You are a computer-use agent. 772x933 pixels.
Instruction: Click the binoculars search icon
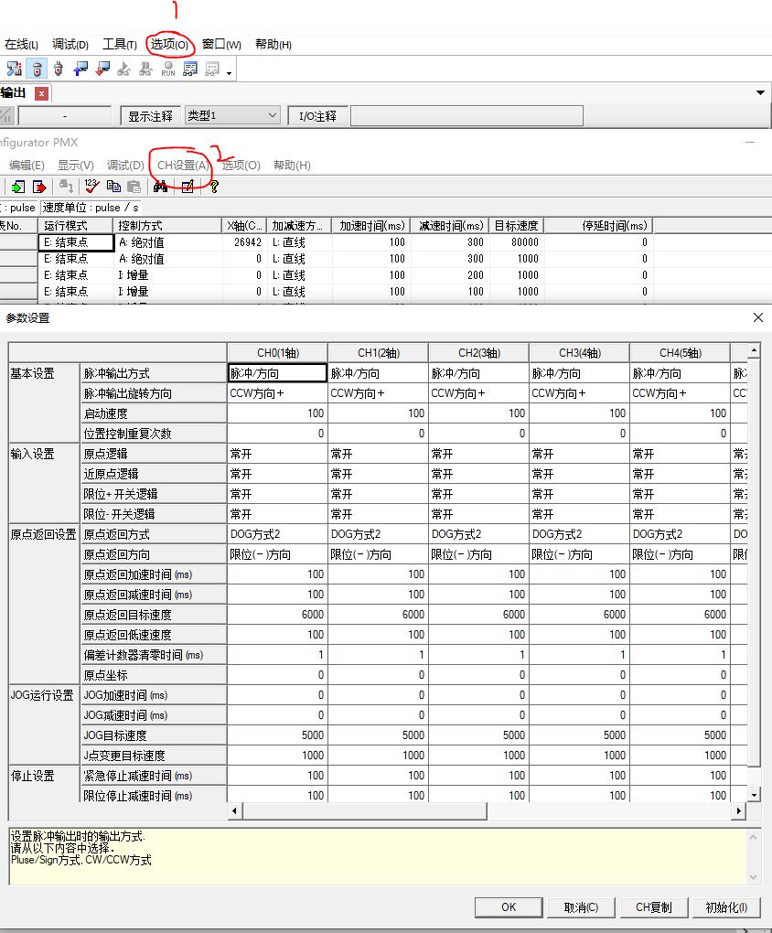click(160, 187)
